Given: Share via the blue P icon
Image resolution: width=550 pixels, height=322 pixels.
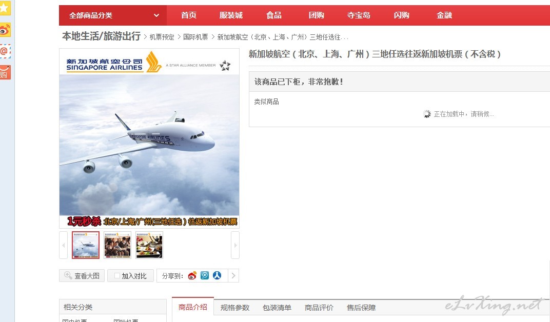Looking at the screenshot, I should pos(205,276).
